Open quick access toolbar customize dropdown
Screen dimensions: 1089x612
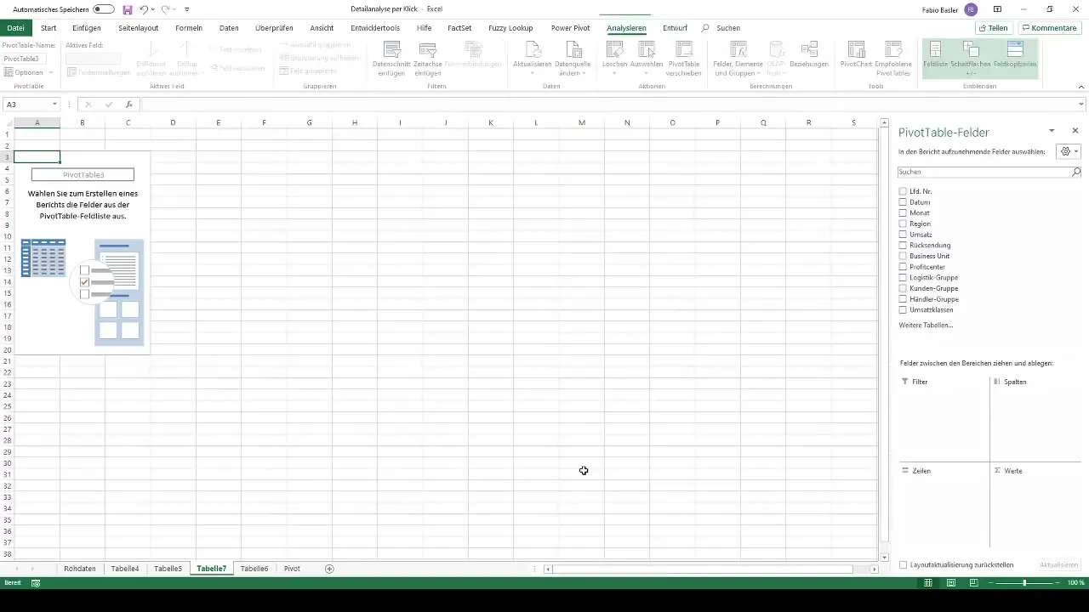pos(186,8)
